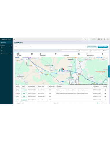The image size is (110, 142).
Task: Click the pagination page number input
Action: pos(103,103)
